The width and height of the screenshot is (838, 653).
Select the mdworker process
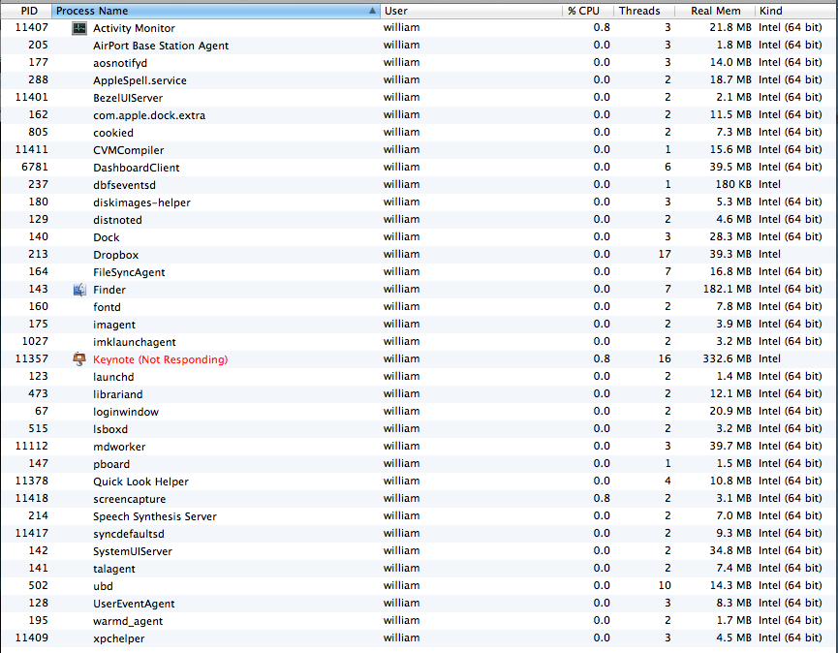[119, 447]
